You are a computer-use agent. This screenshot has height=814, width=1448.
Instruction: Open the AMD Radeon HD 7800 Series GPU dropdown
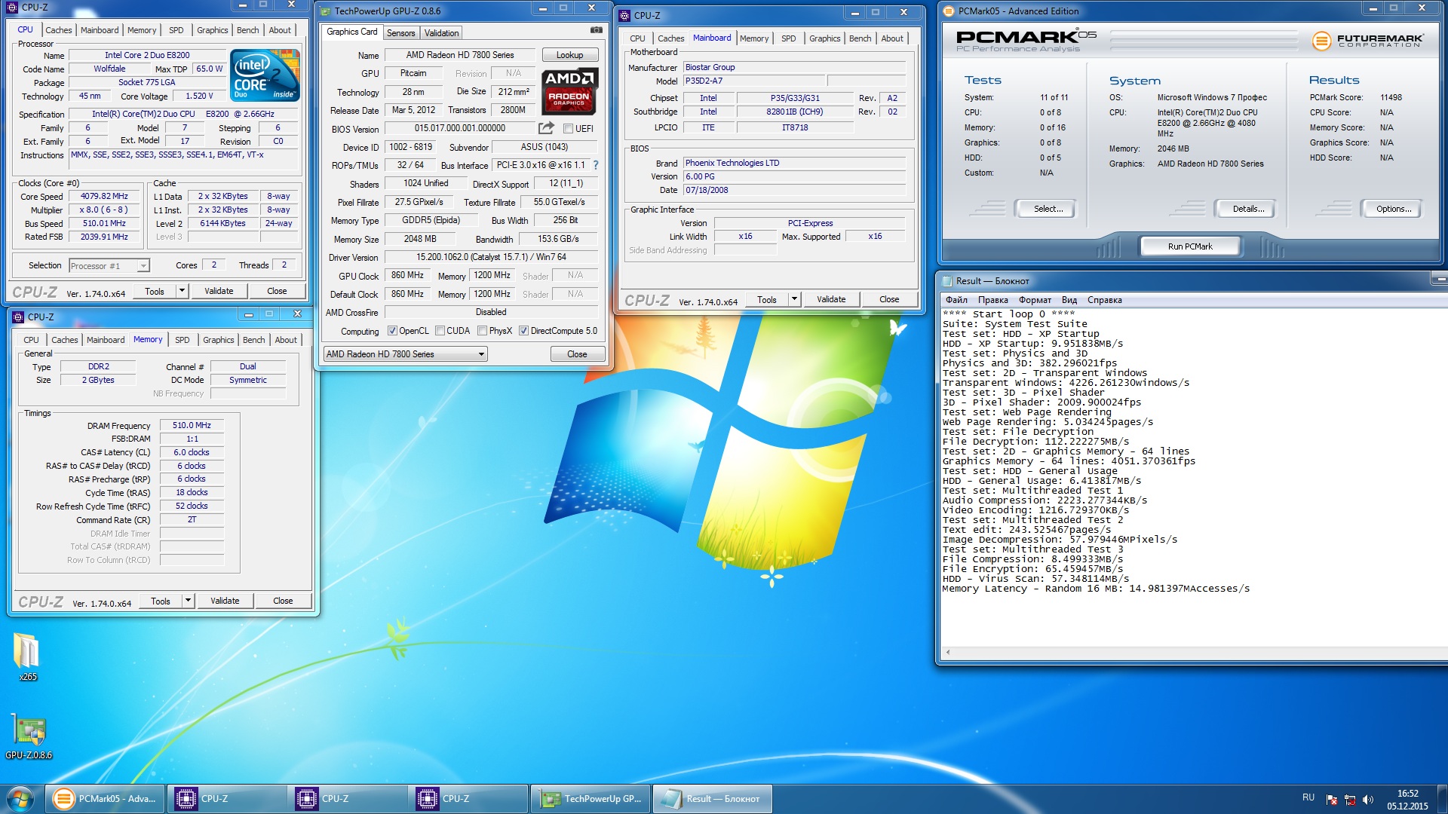(405, 354)
